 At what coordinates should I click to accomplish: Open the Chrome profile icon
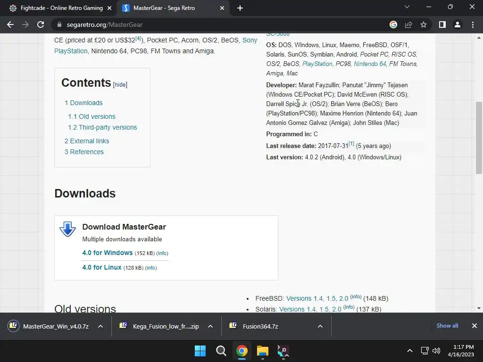[x=458, y=25]
